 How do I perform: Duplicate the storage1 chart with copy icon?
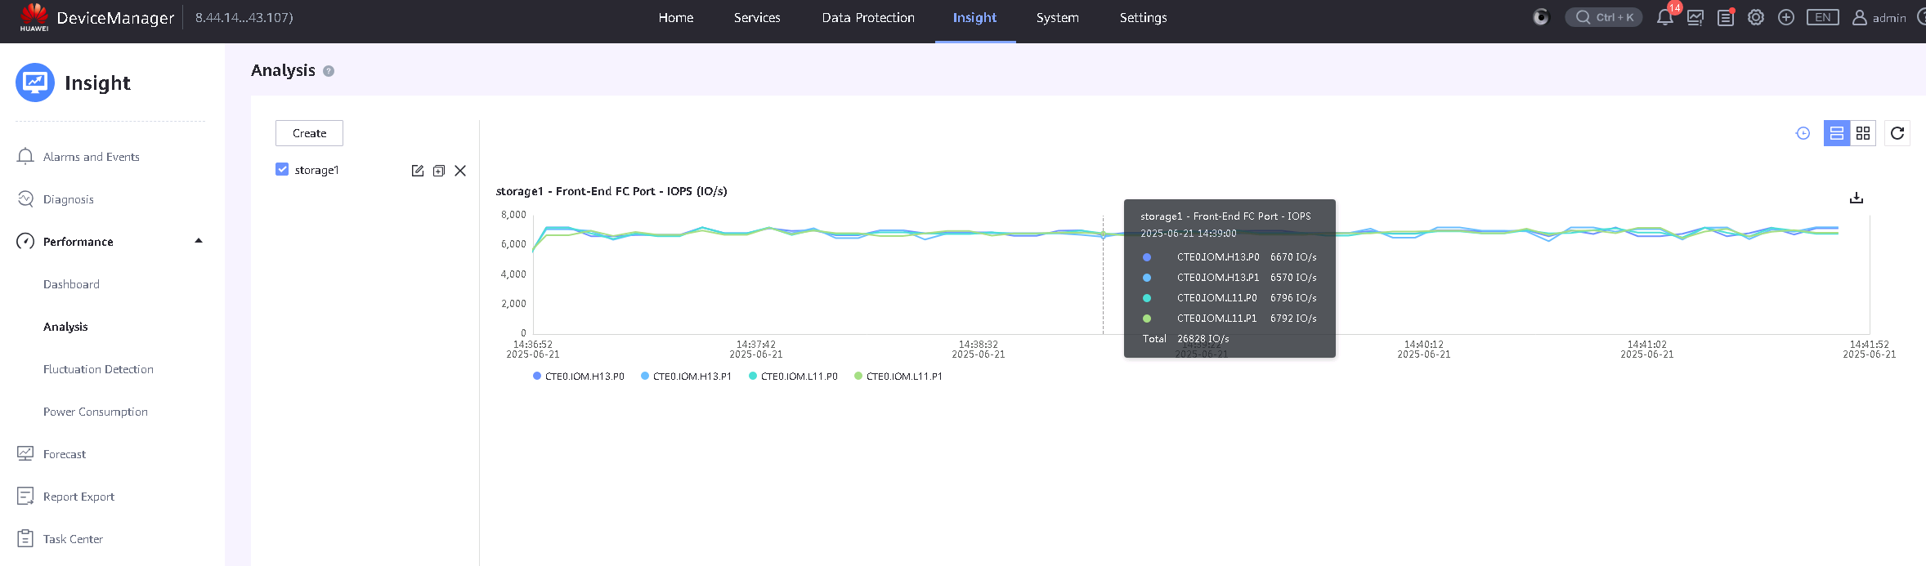[439, 170]
